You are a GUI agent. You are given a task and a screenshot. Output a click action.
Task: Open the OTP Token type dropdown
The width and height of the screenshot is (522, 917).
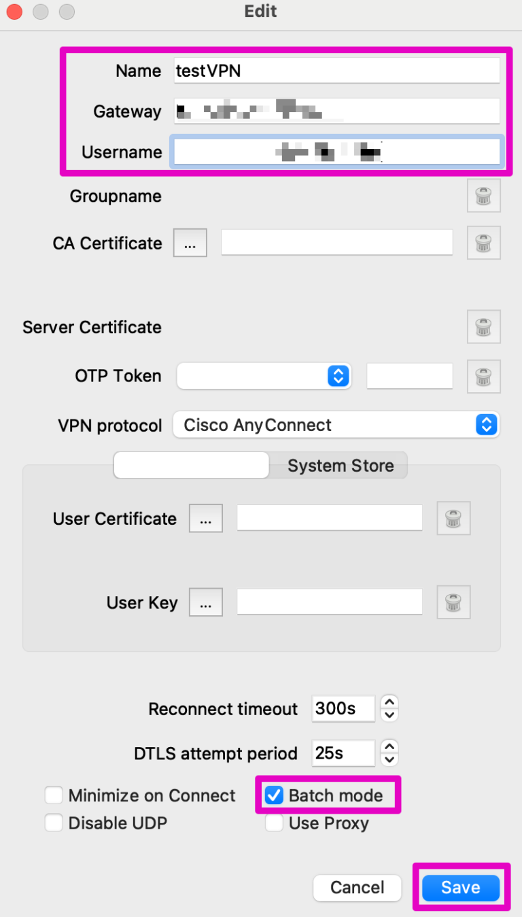[264, 376]
